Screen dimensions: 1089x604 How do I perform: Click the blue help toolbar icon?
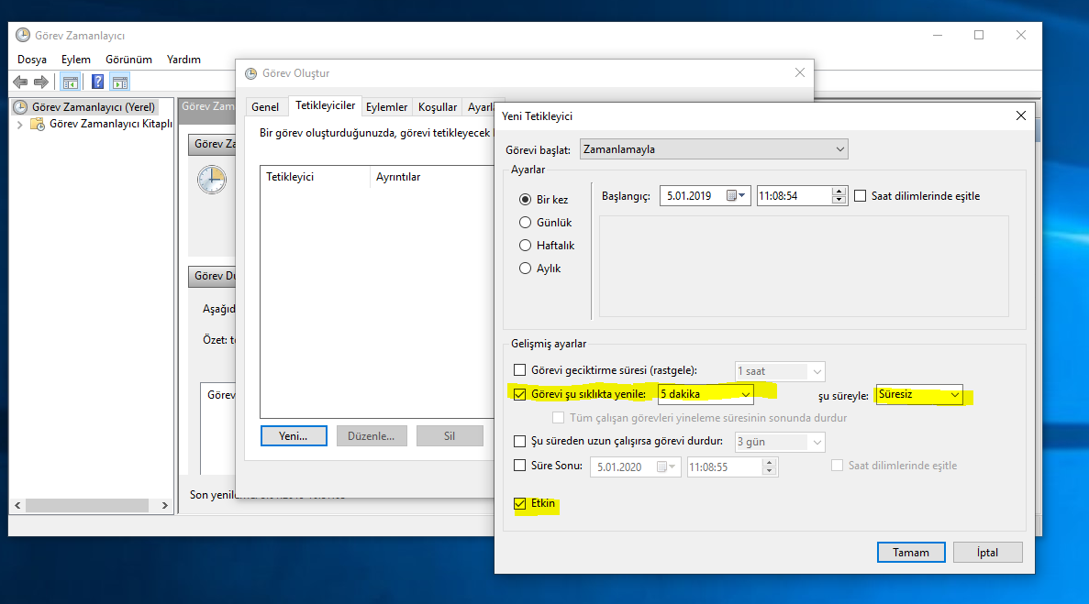(x=97, y=82)
